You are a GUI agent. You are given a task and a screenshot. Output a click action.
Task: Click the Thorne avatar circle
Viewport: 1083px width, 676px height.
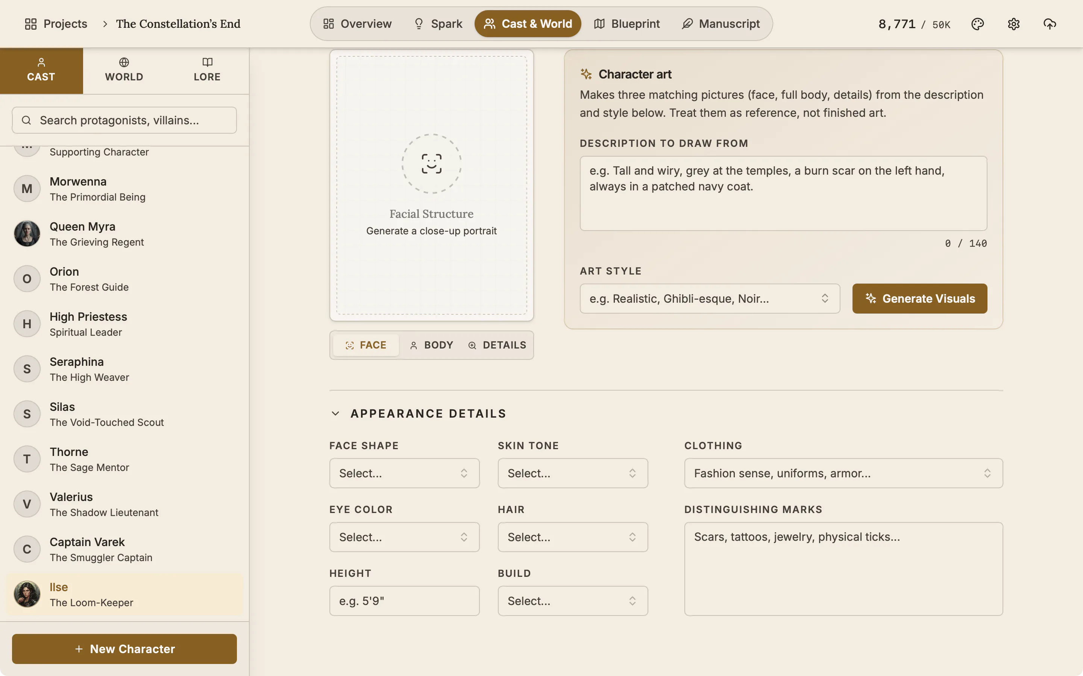[x=27, y=459]
